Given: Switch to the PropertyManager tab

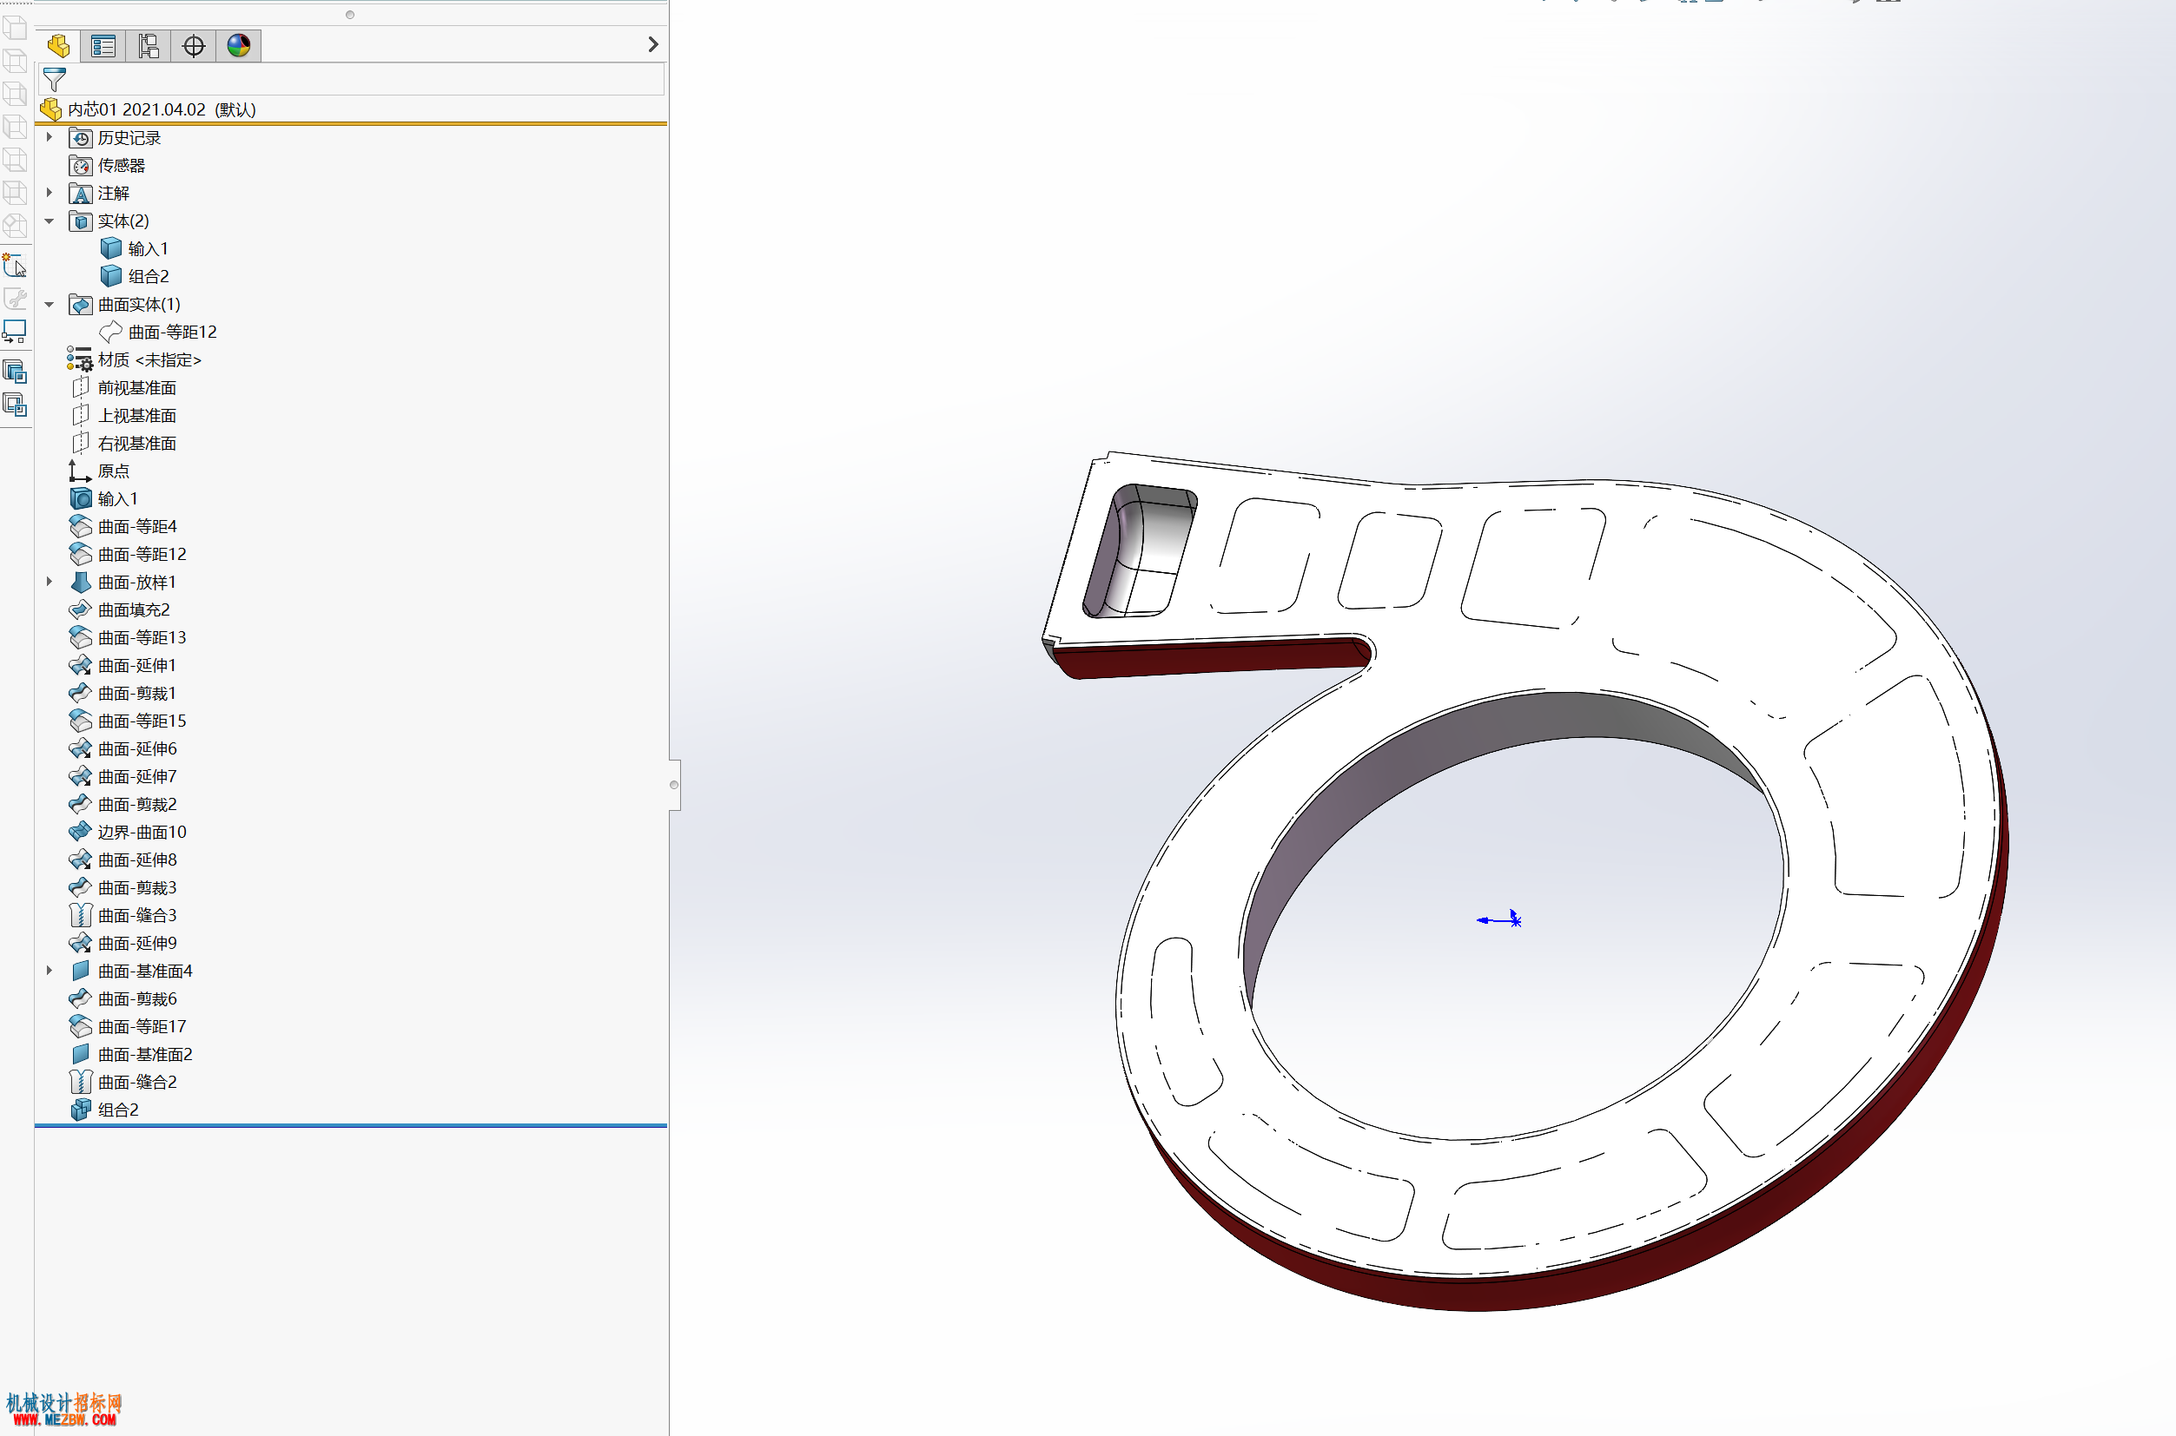Looking at the screenshot, I should click(103, 46).
